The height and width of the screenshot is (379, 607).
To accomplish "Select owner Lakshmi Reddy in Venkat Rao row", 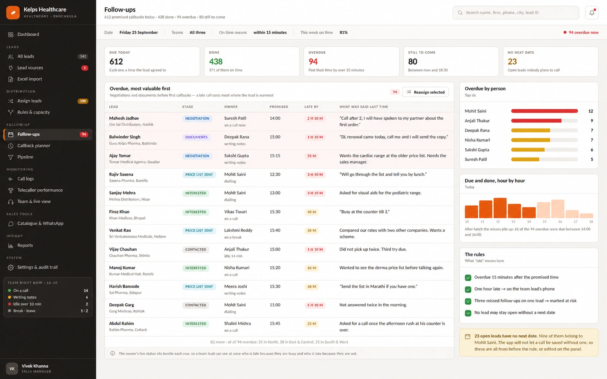I will click(x=238, y=231).
